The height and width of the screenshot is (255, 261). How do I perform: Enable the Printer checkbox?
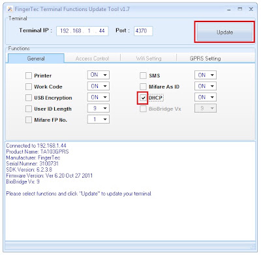pos(29,75)
